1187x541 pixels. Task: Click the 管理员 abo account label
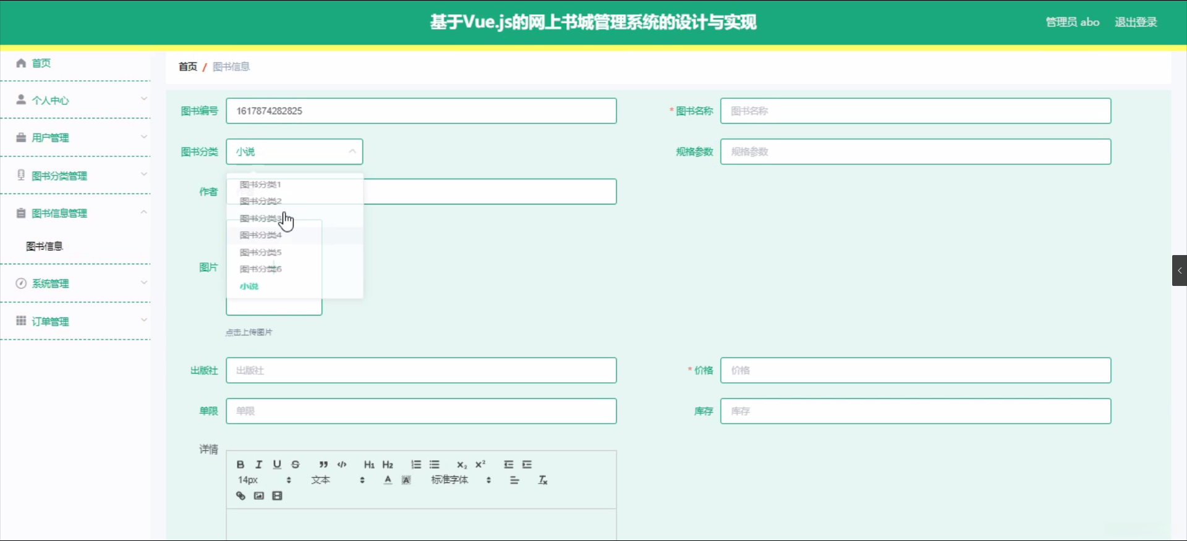click(x=1073, y=22)
